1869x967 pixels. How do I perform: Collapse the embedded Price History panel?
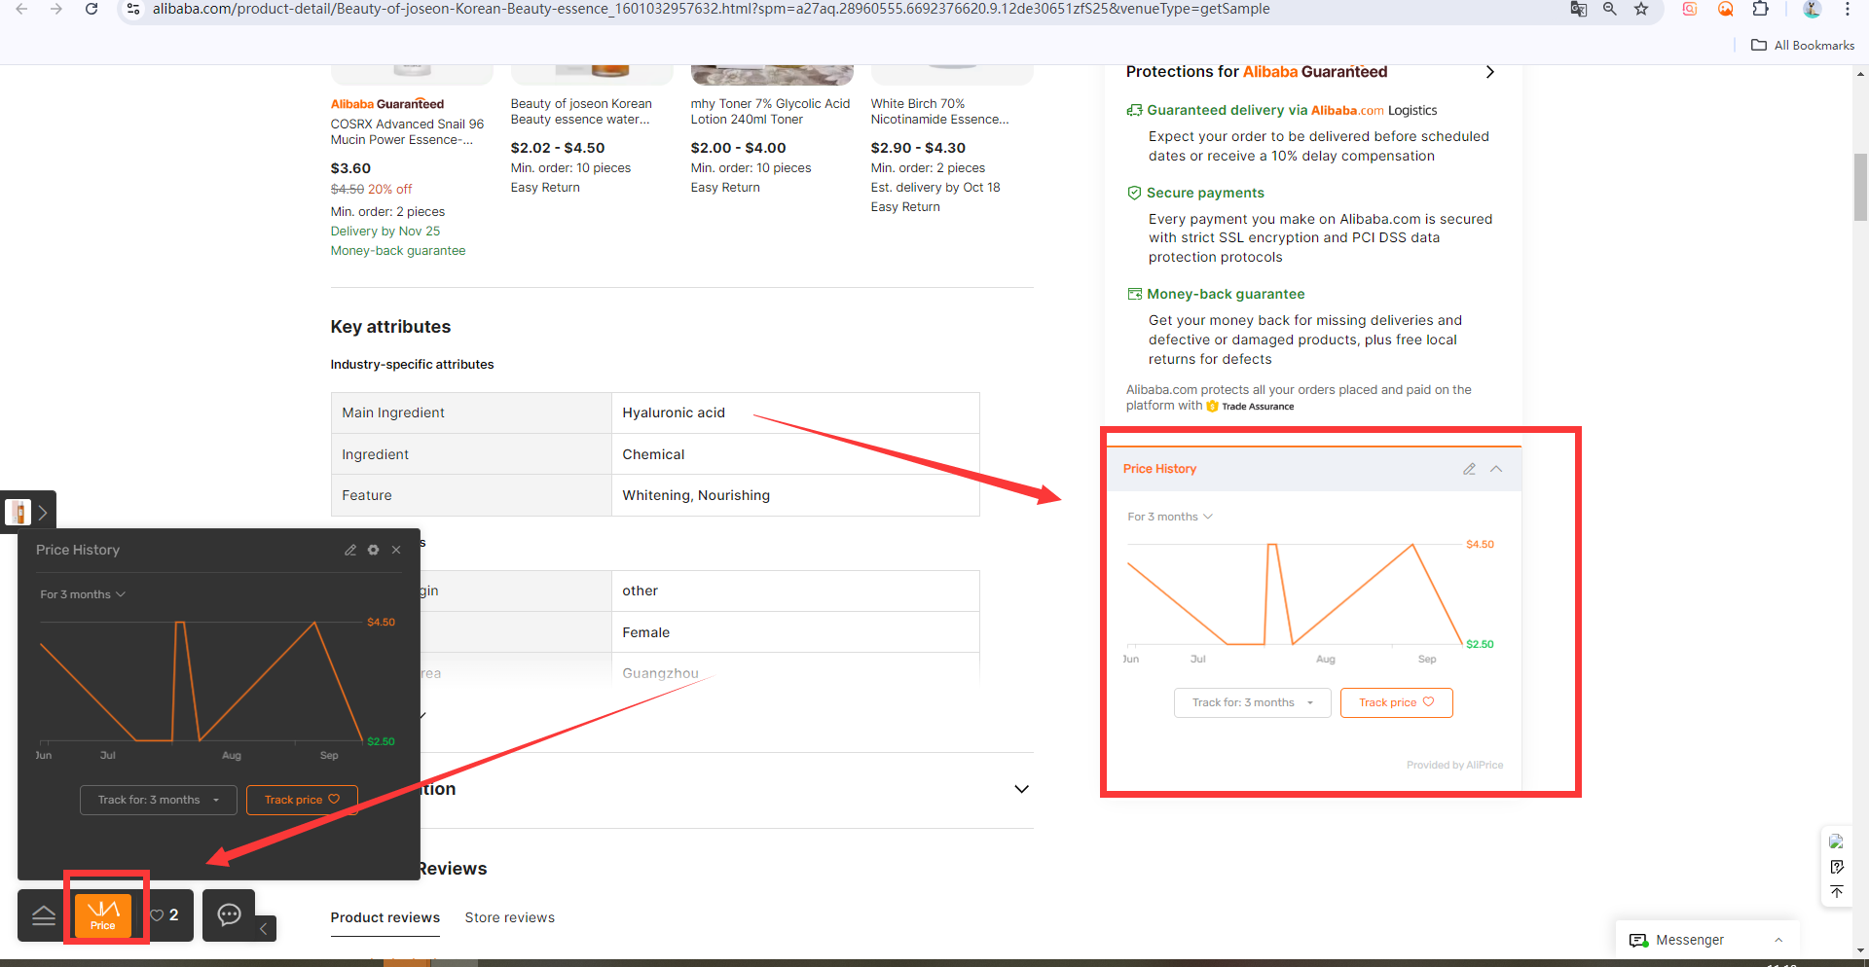tap(1496, 469)
